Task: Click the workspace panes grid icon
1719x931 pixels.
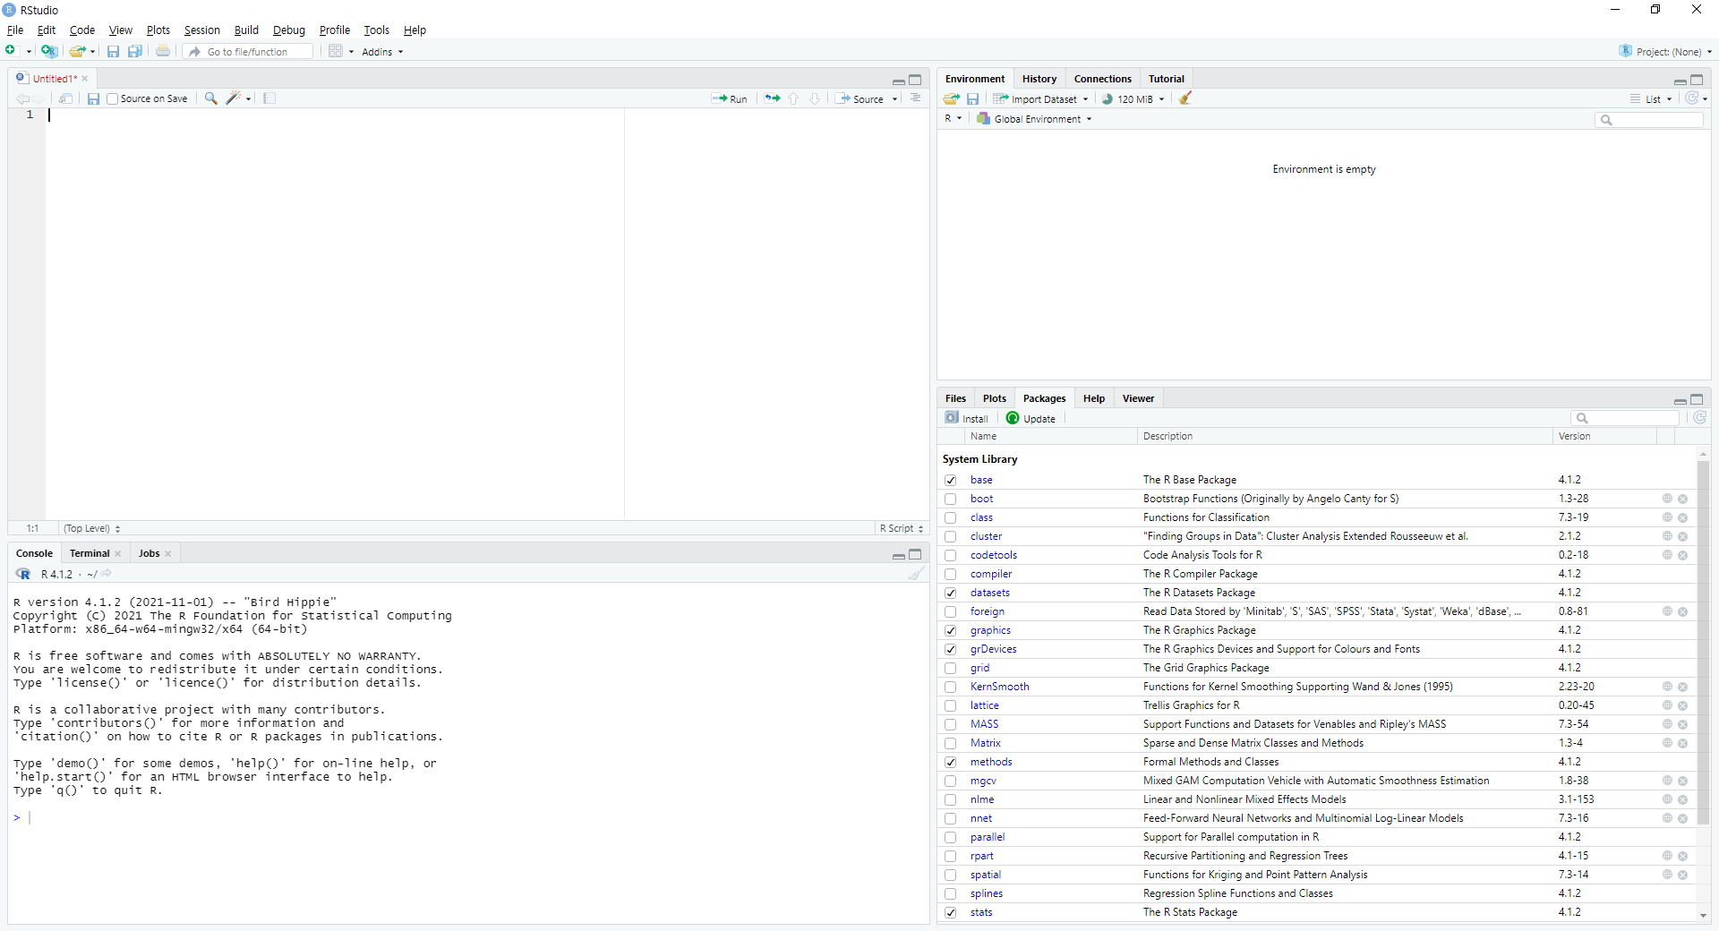Action: [x=336, y=51]
